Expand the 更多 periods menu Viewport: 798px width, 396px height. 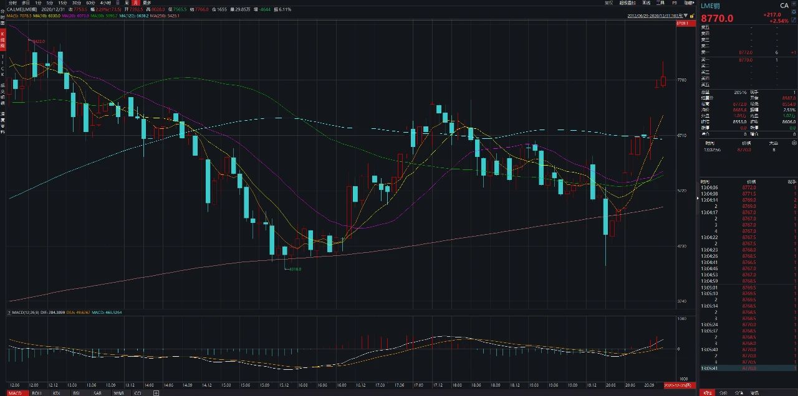(x=147, y=3)
